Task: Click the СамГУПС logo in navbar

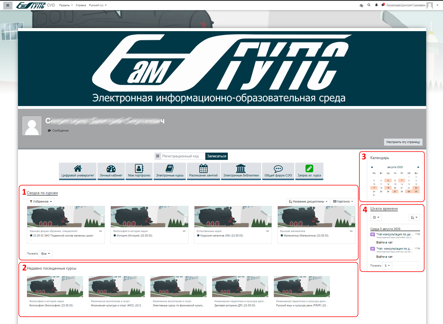Action: point(31,5)
